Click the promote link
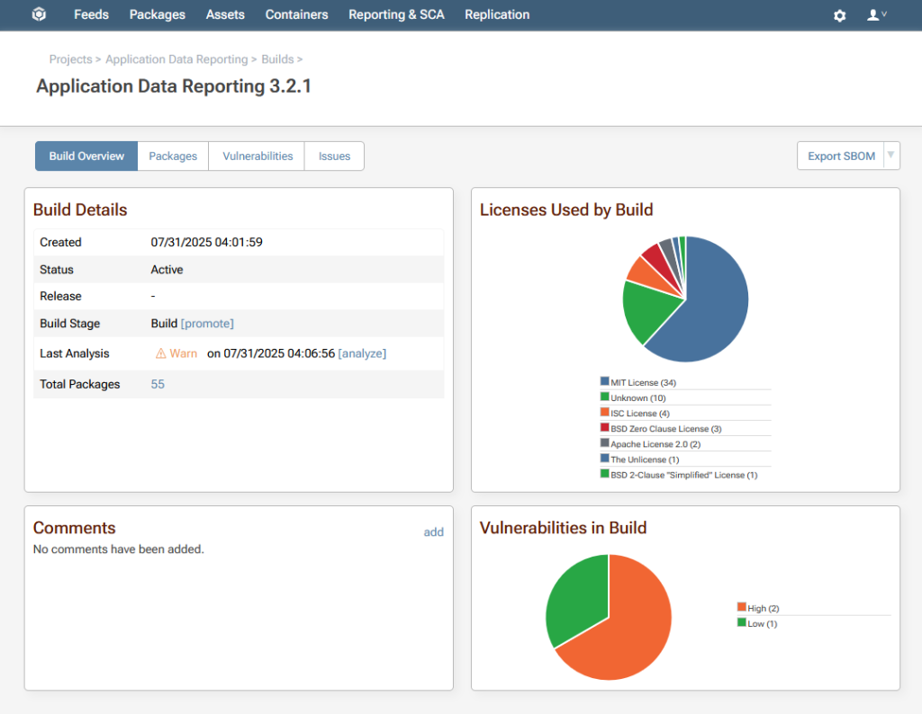922x714 pixels. click(x=207, y=323)
